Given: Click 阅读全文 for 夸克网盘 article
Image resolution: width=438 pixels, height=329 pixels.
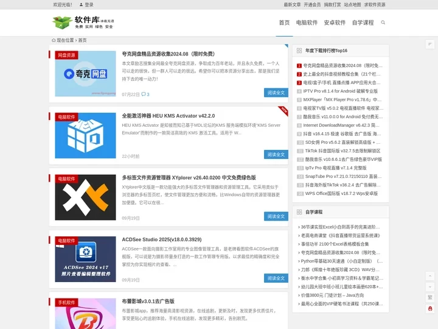Looking at the screenshot, I should (x=276, y=93).
